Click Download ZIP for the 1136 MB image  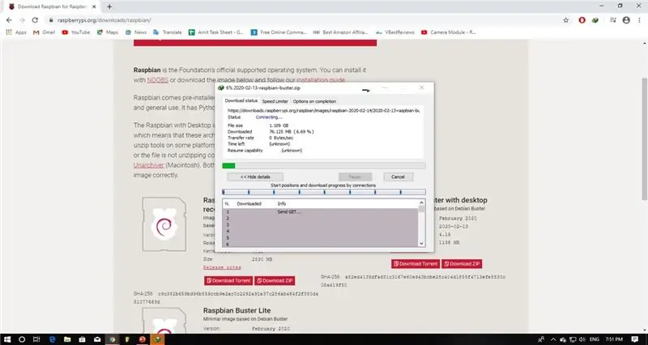tap(462, 263)
